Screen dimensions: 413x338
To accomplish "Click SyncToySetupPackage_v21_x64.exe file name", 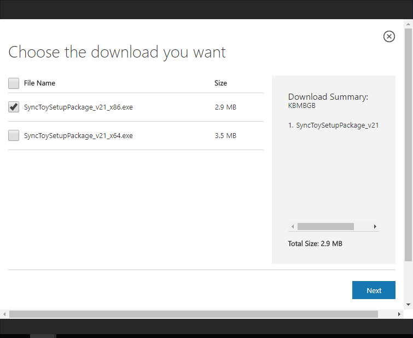I will coord(78,136).
